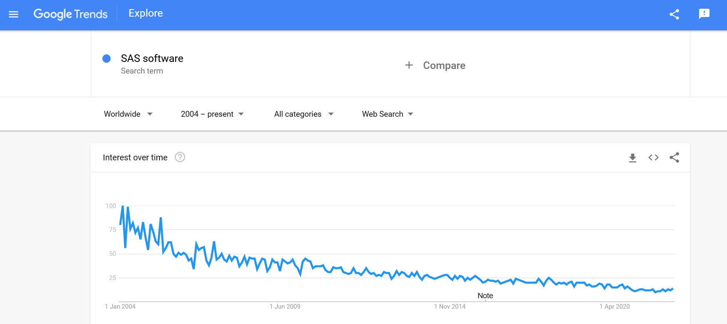Click the Search term label

point(142,71)
